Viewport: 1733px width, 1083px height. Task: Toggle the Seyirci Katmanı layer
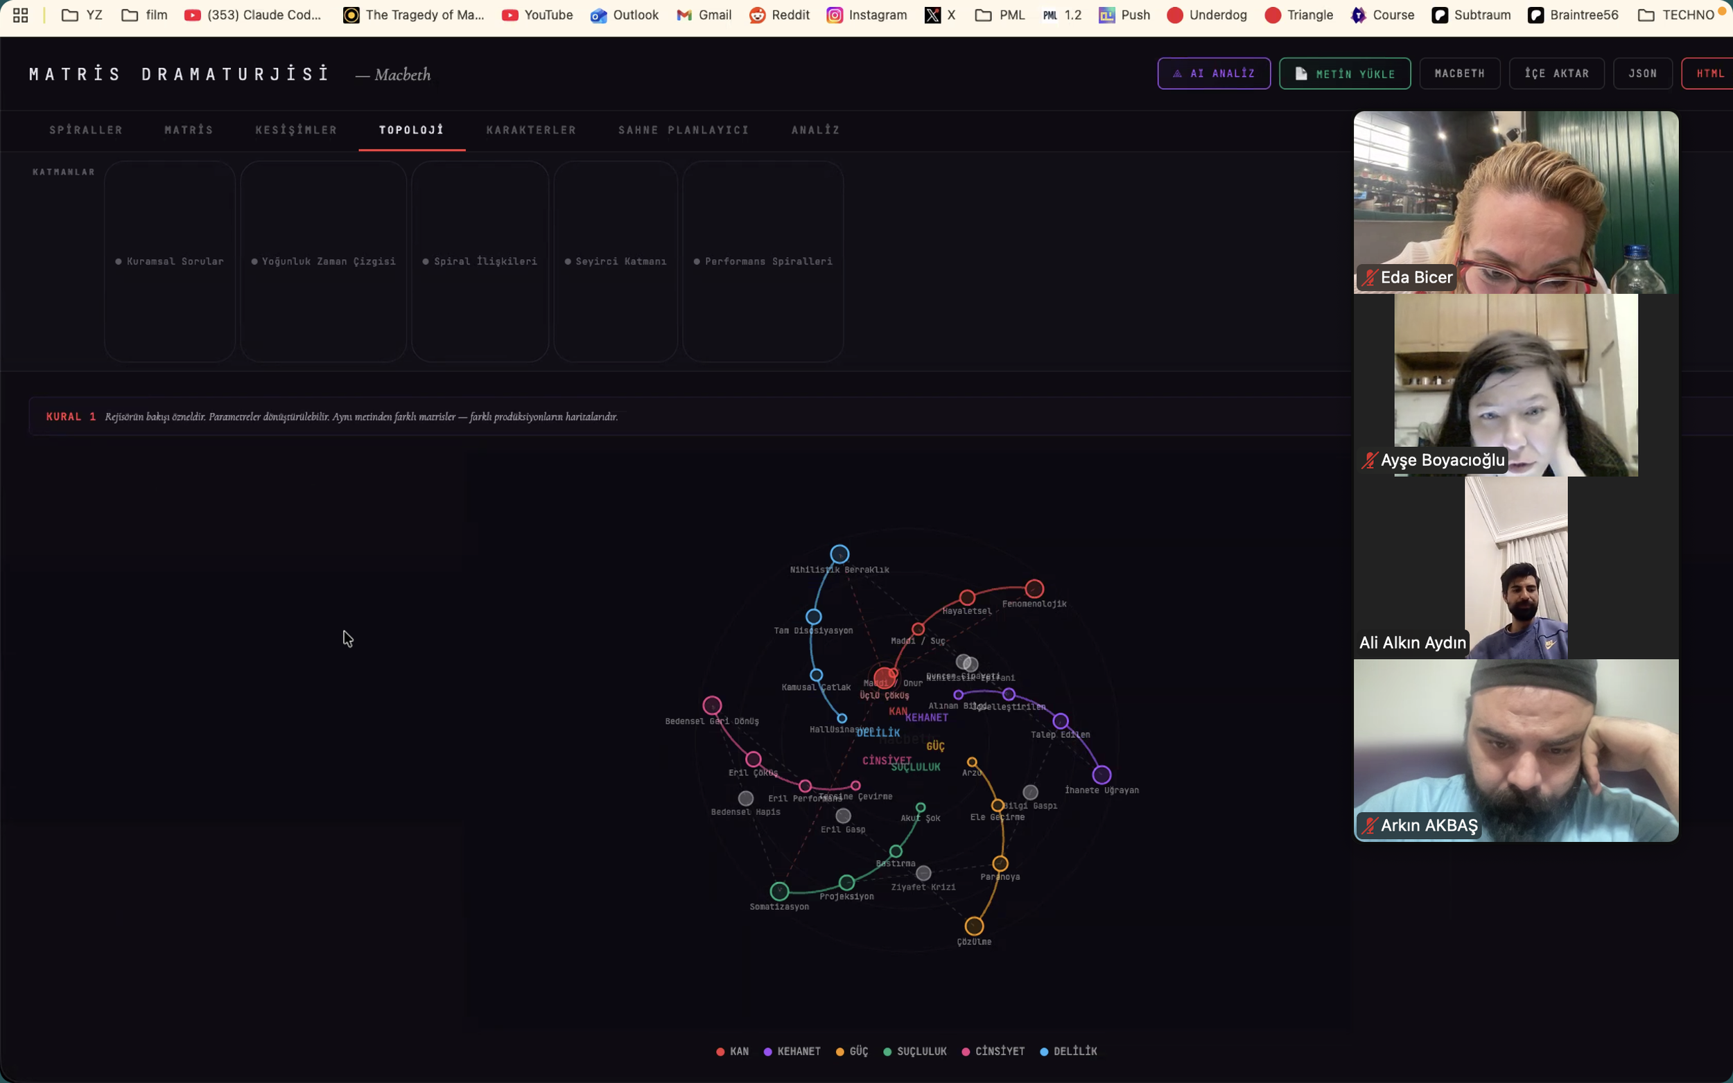616,261
